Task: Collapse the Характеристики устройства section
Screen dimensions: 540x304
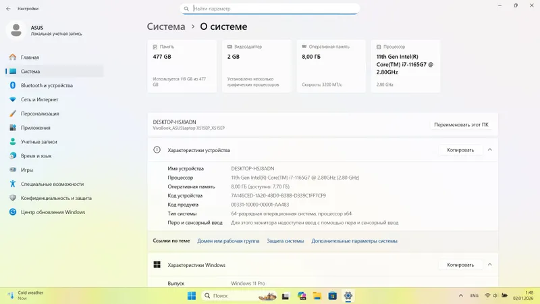Action: tap(490, 150)
